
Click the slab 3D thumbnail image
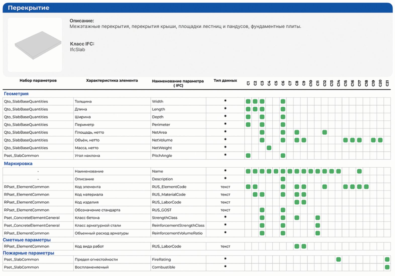pyautogui.click(x=35, y=45)
